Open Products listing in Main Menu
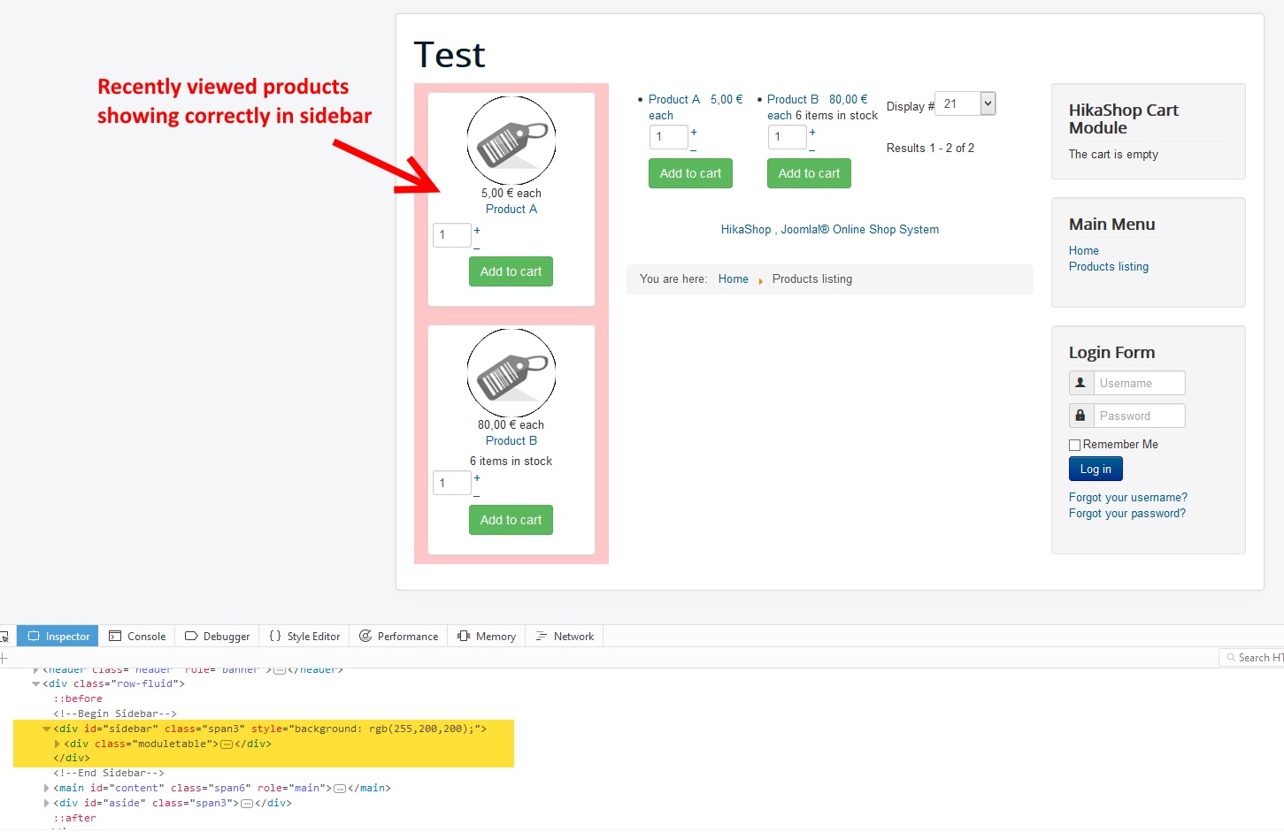Viewport: 1284px width, 832px height. [x=1108, y=267]
